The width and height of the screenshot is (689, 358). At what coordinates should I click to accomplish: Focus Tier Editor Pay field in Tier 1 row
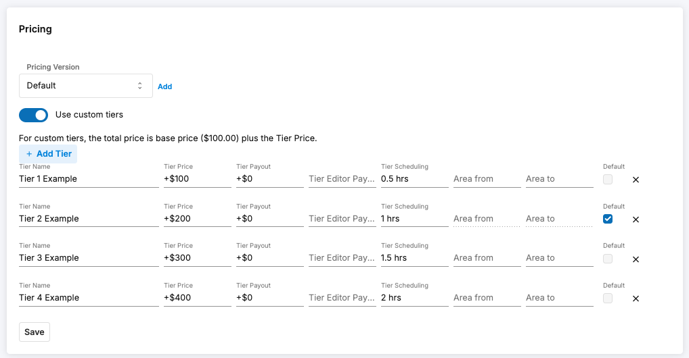pyautogui.click(x=342, y=179)
